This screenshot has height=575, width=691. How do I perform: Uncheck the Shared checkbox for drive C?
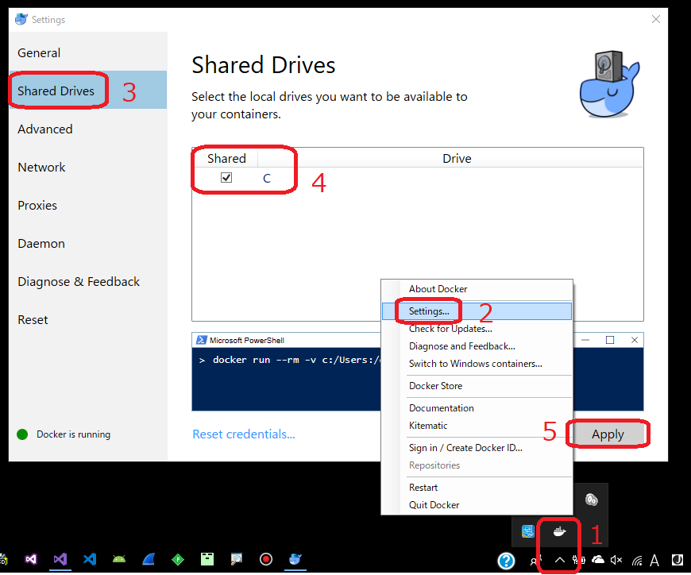[226, 178]
